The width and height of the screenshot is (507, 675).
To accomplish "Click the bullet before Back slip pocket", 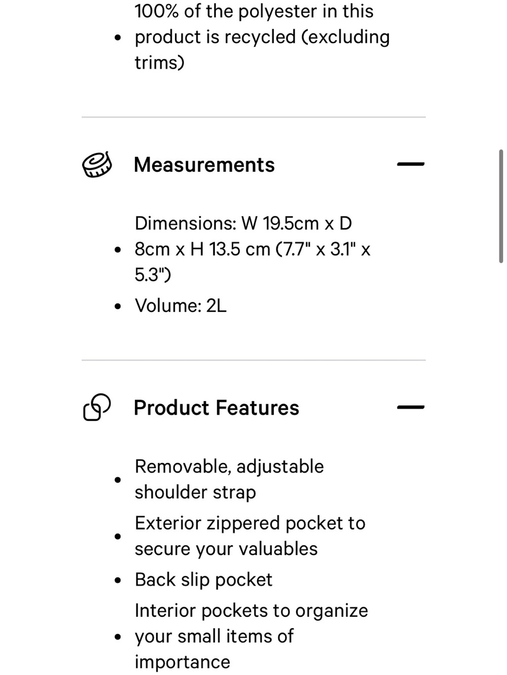I will 118,580.
